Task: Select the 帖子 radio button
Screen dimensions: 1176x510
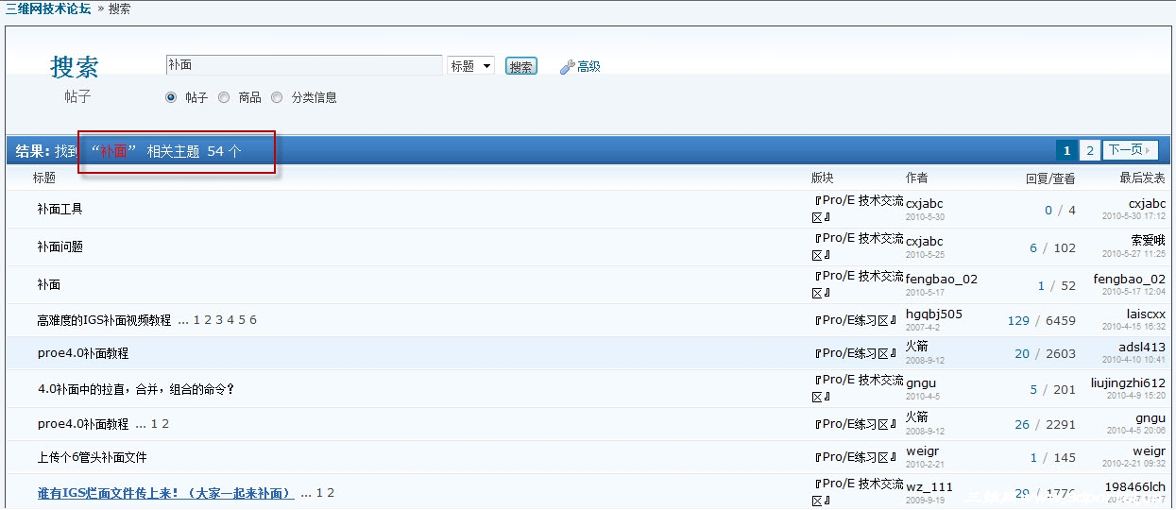Action: coord(171,97)
